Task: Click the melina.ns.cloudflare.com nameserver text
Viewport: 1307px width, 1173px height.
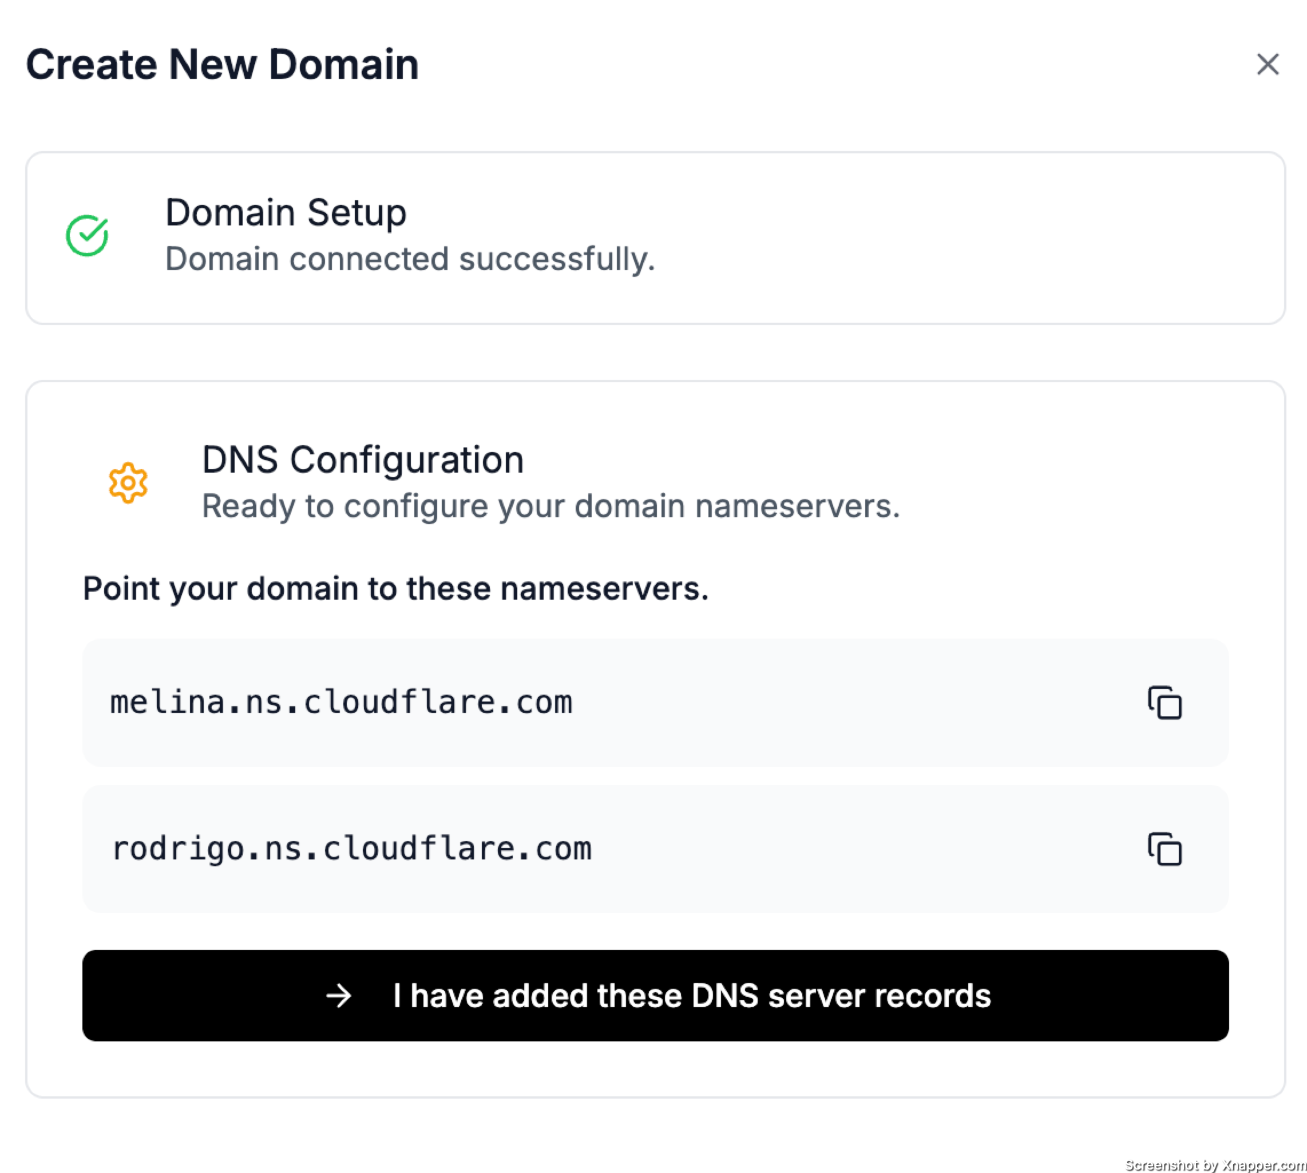Action: 341,703
